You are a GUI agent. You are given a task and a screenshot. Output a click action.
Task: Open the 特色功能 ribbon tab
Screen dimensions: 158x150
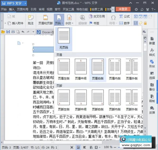[82, 9]
